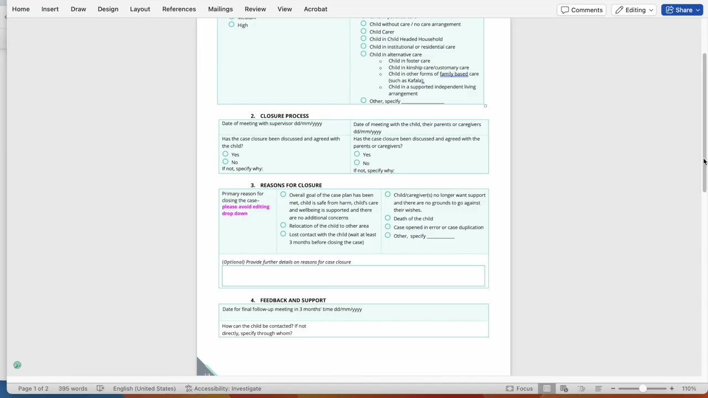Open the spelling and proofing check icon
Screen dimensions: 708x398
point(100,389)
